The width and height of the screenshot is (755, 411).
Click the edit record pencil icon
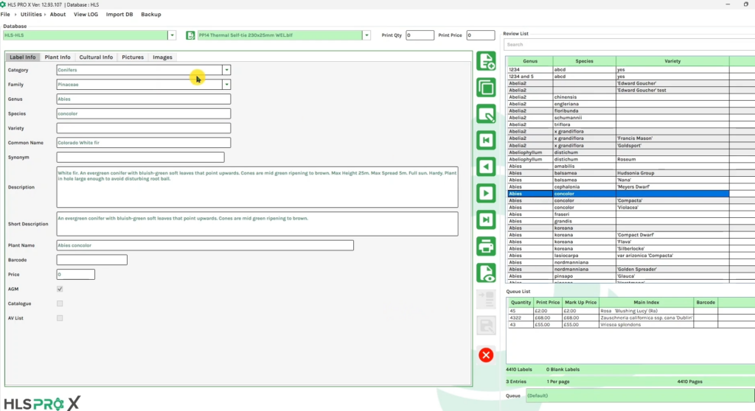pos(486,114)
